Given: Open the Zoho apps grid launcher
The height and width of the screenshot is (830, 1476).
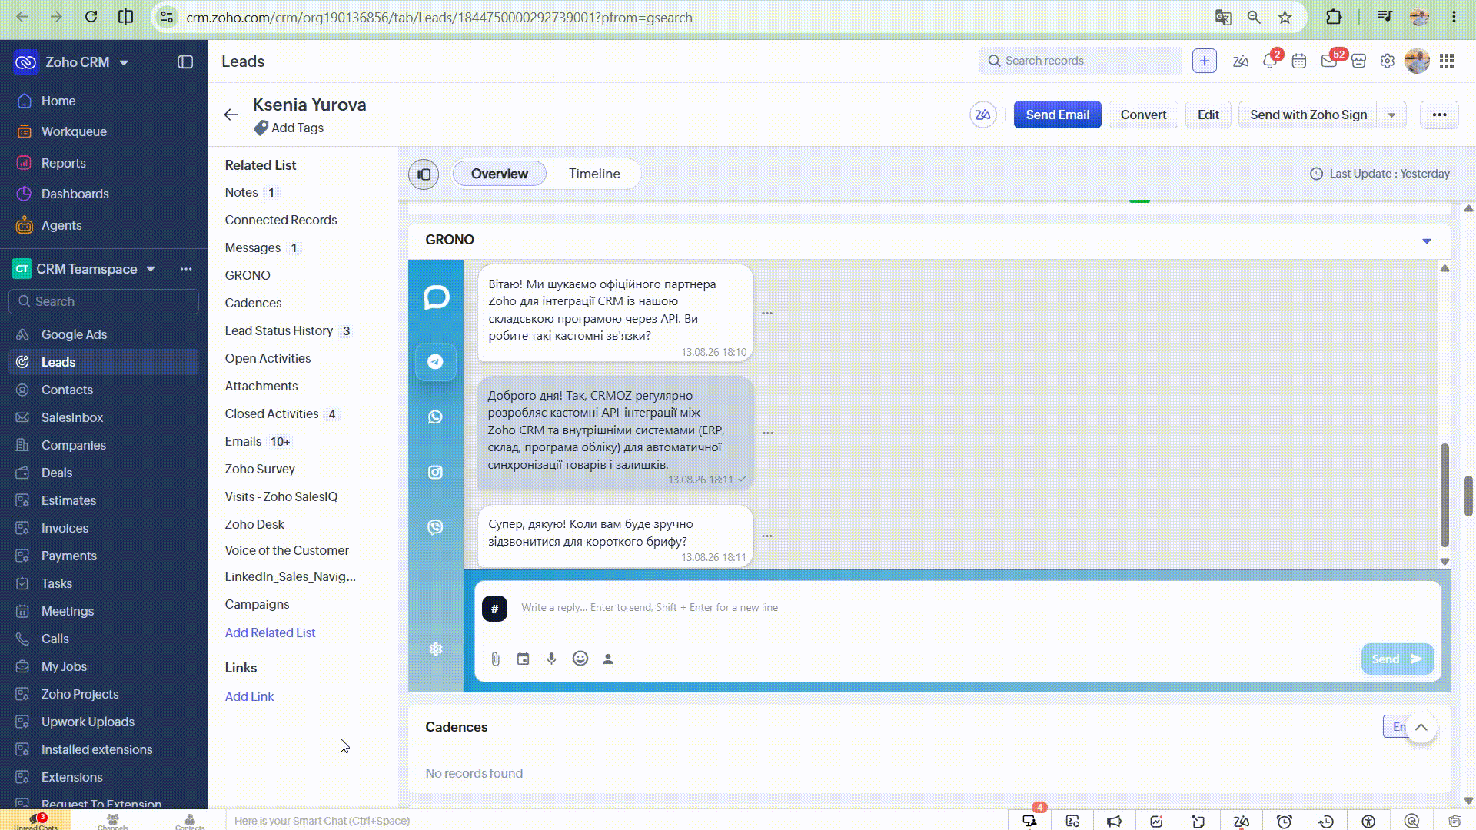Looking at the screenshot, I should [1447, 61].
